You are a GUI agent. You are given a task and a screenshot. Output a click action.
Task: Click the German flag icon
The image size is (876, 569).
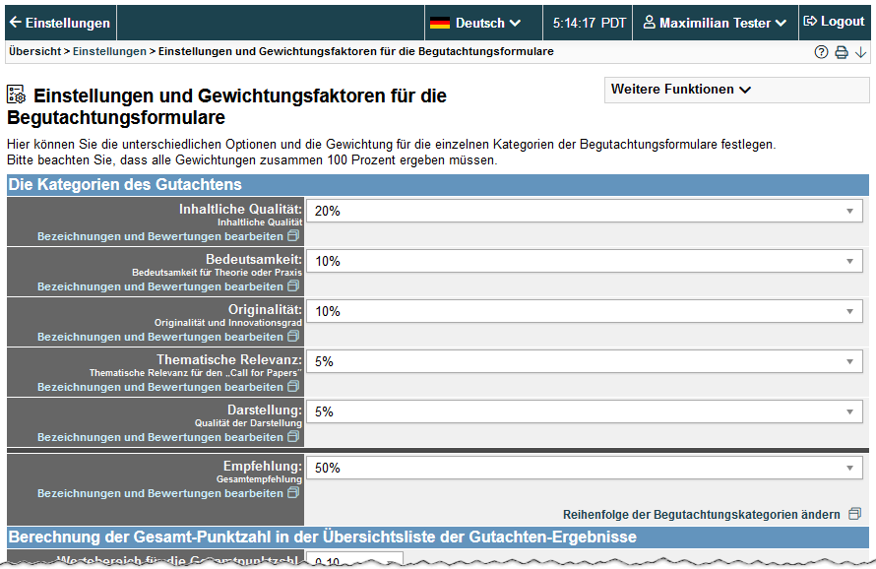point(440,23)
